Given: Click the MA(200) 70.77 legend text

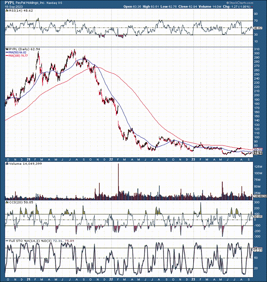Looking at the screenshot, I should point(18,56).
